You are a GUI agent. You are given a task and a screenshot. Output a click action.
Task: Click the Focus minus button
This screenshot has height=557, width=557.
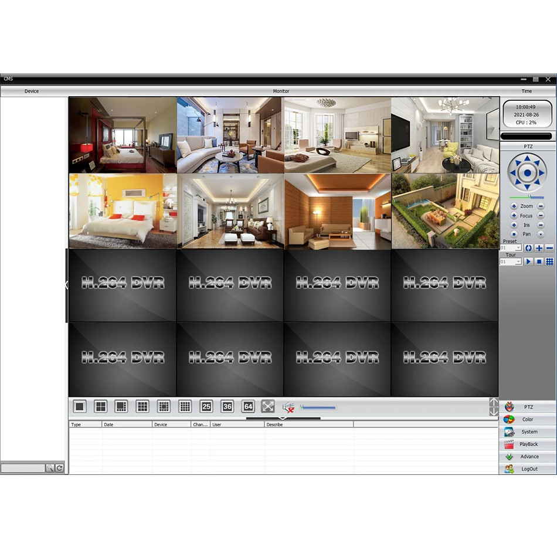(541, 216)
